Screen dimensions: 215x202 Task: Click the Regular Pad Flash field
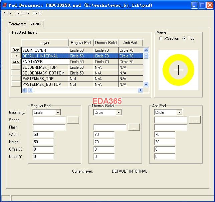click(x=49, y=127)
